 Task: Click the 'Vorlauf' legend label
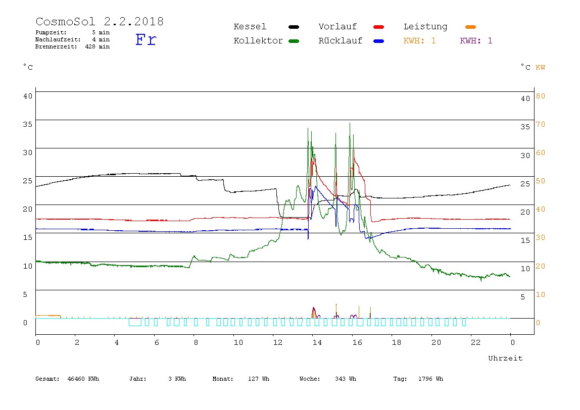[x=337, y=27]
